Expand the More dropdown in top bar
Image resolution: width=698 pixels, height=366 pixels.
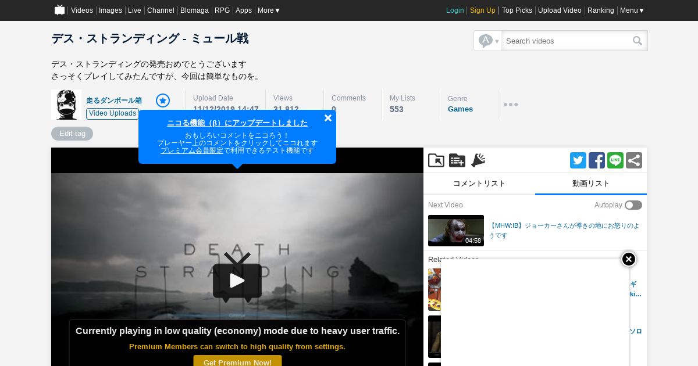pos(269,10)
